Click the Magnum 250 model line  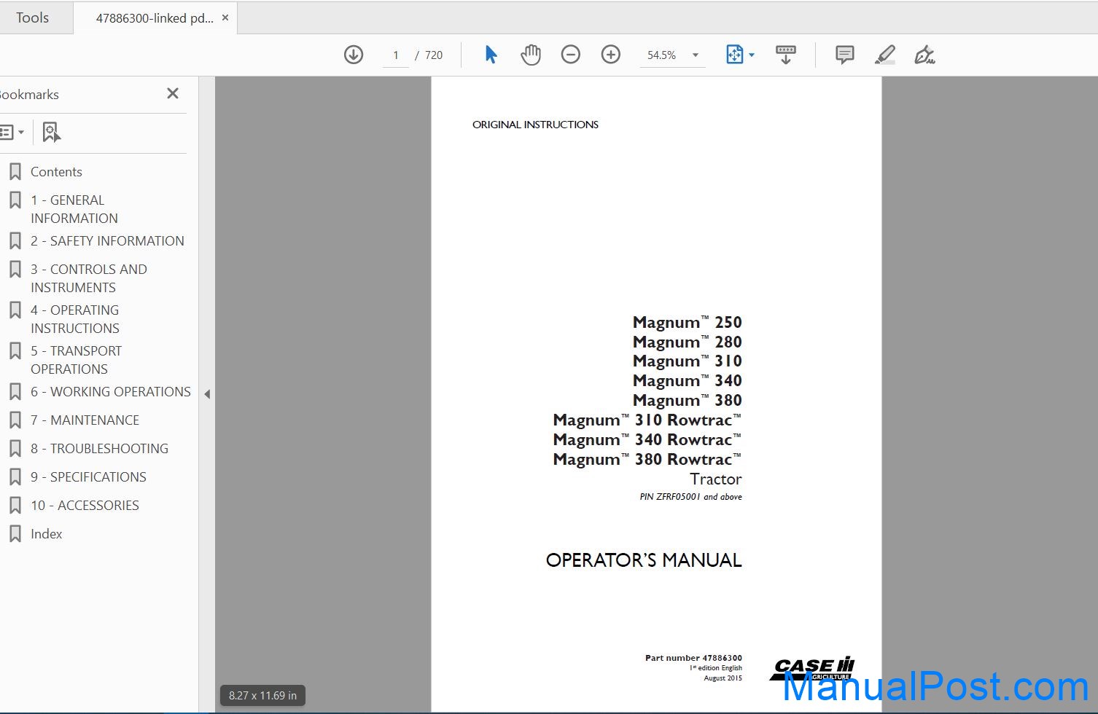(x=688, y=322)
